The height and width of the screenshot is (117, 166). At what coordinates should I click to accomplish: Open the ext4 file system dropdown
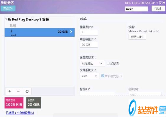tap(90, 76)
